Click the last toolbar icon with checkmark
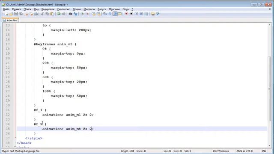The width and height of the screenshot is (274, 154). pos(158,14)
